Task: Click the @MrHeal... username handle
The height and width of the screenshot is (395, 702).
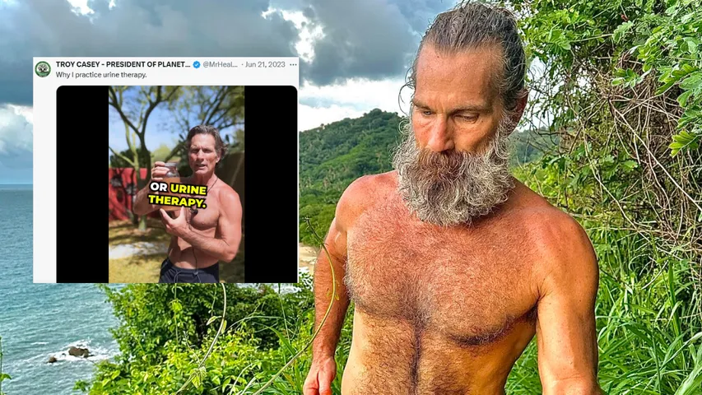Action: click(x=221, y=64)
